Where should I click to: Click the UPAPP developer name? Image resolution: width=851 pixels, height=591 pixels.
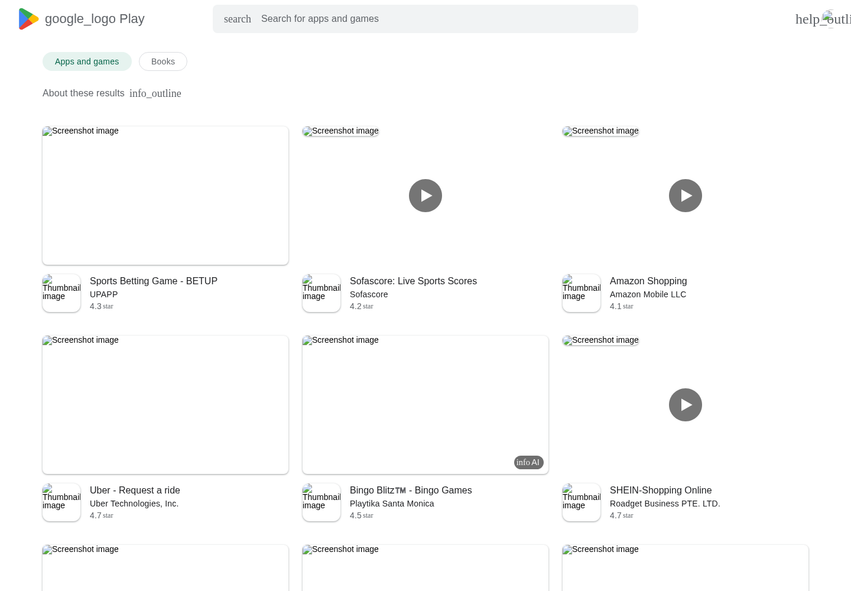click(104, 294)
